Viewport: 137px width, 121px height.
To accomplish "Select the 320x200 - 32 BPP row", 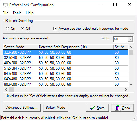I will 66,52.
